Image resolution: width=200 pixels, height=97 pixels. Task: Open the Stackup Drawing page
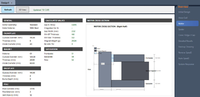point(186,47)
